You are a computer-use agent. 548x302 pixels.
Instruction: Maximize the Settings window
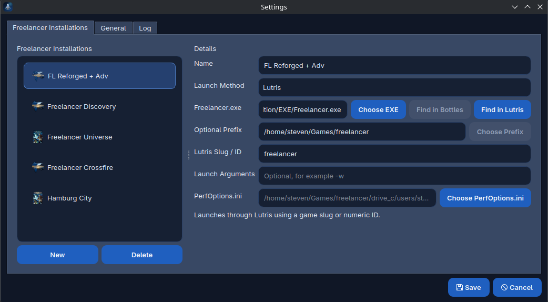527,7
